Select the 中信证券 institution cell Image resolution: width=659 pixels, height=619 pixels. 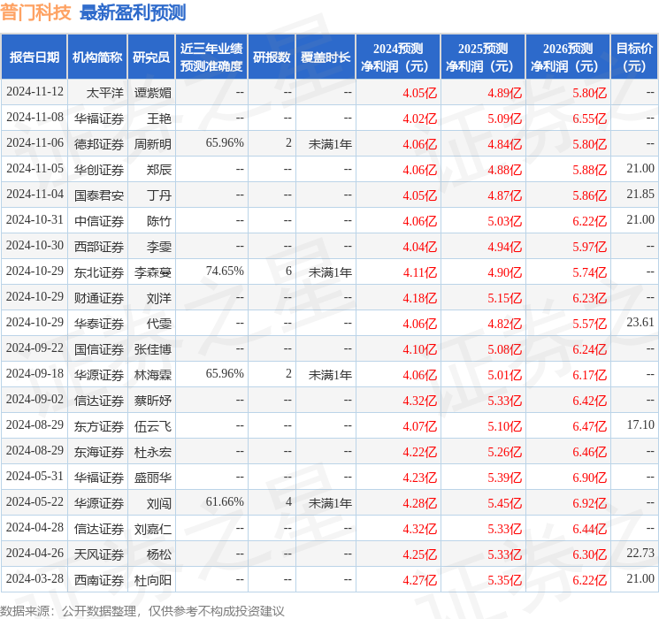[99, 221]
